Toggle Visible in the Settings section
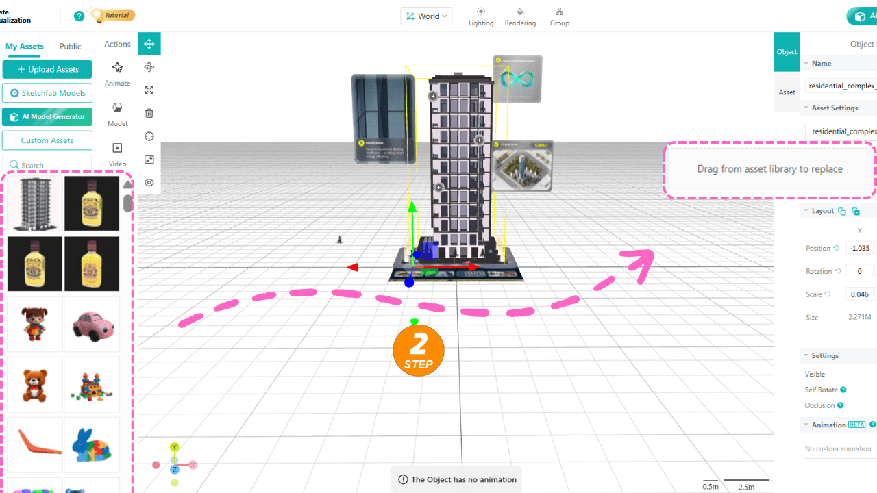 point(815,374)
